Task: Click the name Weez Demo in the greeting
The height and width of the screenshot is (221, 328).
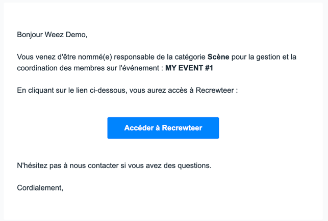Action: tap(66, 35)
